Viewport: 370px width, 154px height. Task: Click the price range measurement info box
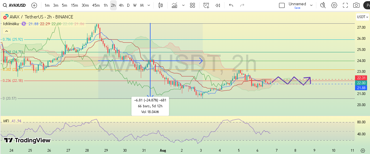pos(150,106)
